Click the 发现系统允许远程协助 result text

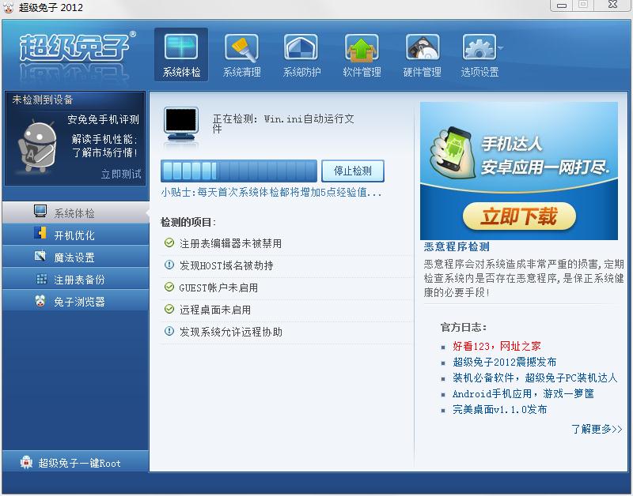pos(231,332)
